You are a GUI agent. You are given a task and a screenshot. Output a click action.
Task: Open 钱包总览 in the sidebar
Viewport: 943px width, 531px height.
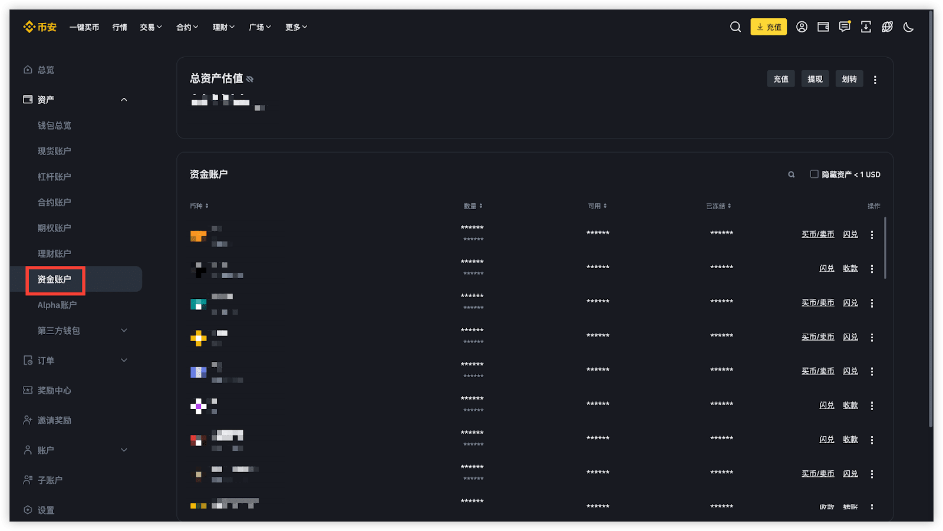pyautogui.click(x=54, y=126)
